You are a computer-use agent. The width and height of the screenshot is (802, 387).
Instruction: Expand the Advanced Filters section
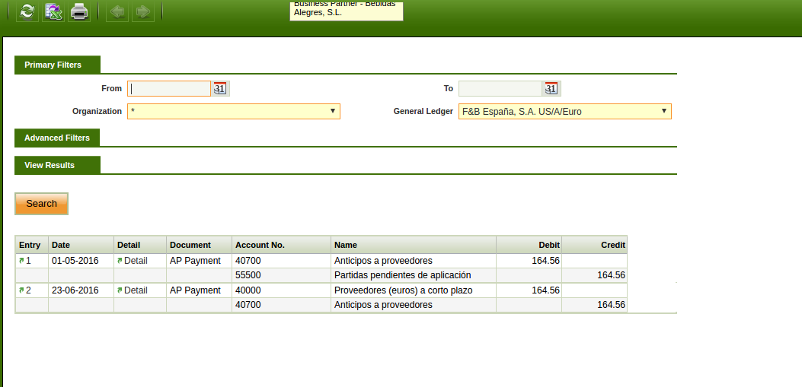(57, 138)
